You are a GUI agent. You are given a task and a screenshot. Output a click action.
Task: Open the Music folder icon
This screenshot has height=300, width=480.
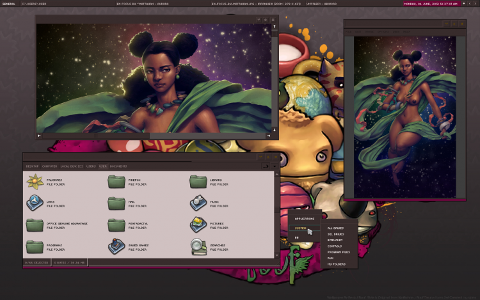[198, 204]
